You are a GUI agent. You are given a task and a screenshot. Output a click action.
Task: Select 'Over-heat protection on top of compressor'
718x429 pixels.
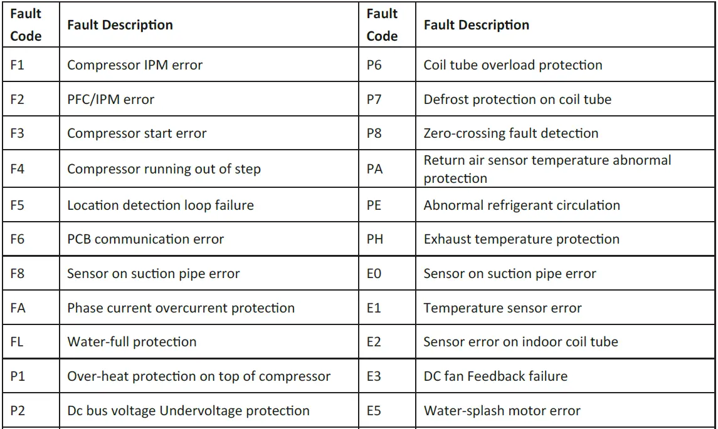point(198,376)
